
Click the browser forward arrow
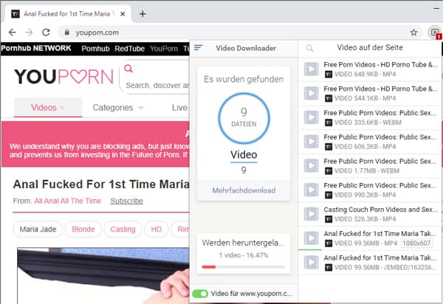[x=29, y=32]
